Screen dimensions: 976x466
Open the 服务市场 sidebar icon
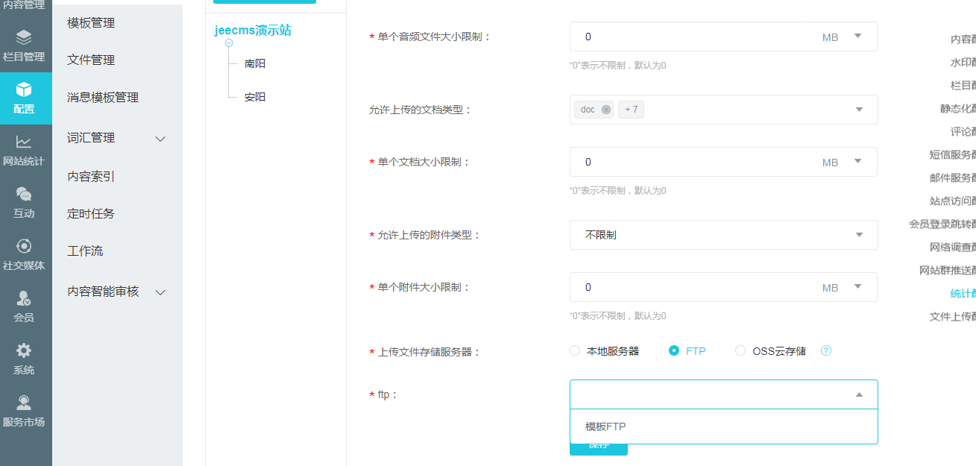[24, 403]
